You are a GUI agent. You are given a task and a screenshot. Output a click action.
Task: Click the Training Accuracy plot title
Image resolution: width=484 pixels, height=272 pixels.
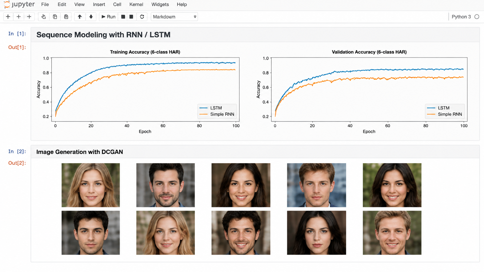click(x=145, y=52)
